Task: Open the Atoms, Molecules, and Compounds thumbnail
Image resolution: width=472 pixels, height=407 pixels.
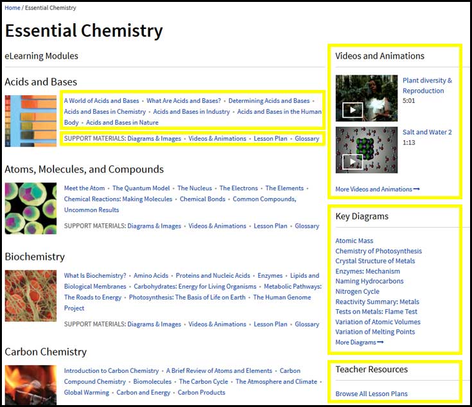Action: coord(30,208)
